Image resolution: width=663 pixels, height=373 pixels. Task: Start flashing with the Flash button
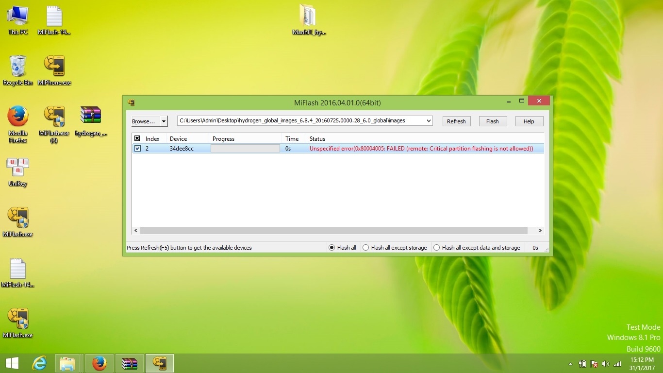click(x=493, y=121)
